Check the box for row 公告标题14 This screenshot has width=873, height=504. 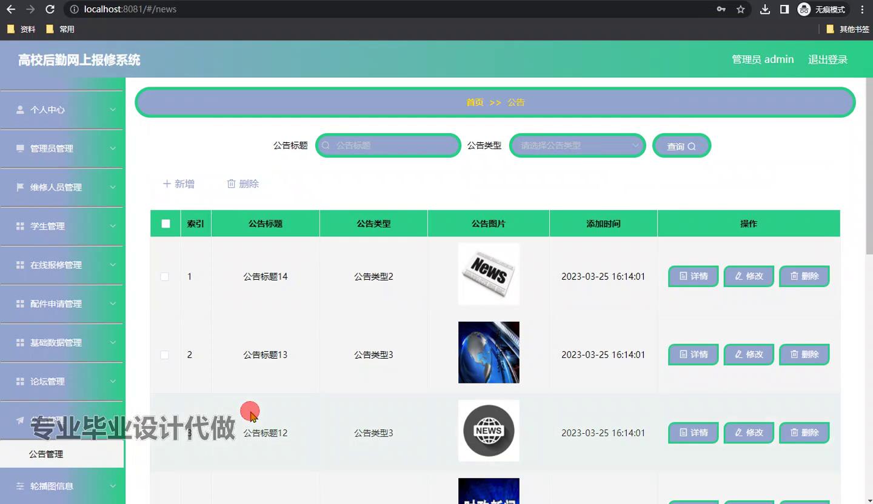tap(165, 276)
